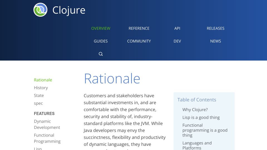Visit the Community navigation item

pos(139,41)
